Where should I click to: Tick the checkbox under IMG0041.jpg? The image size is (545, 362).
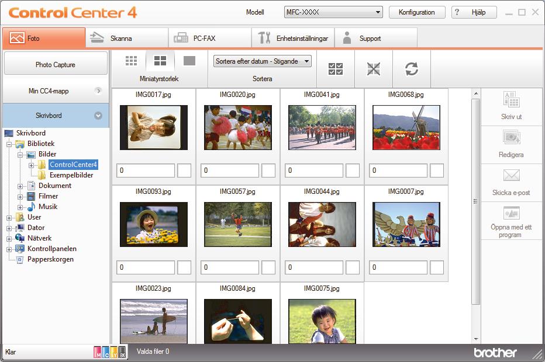[353, 170]
